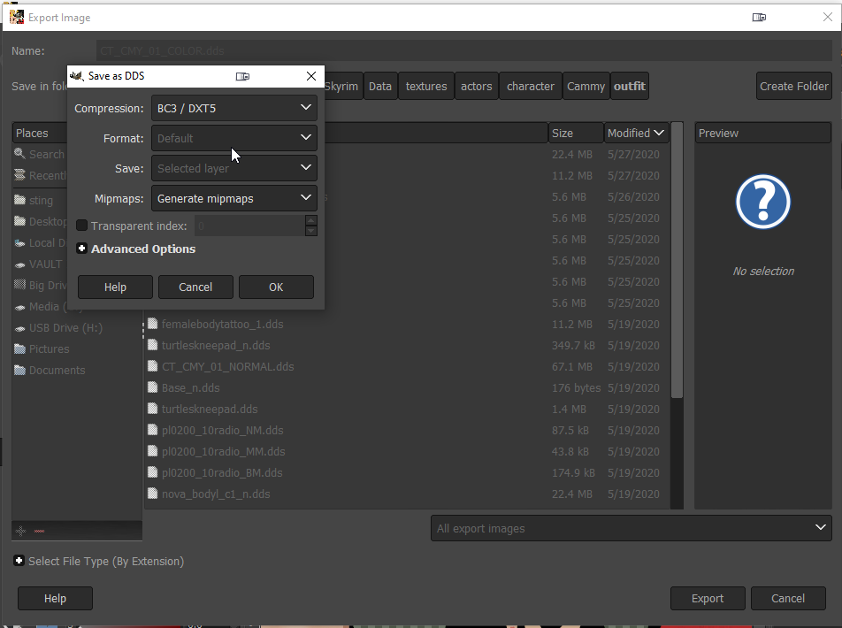This screenshot has height=628, width=842.
Task: Open the Format dropdown set to Default
Action: [234, 138]
